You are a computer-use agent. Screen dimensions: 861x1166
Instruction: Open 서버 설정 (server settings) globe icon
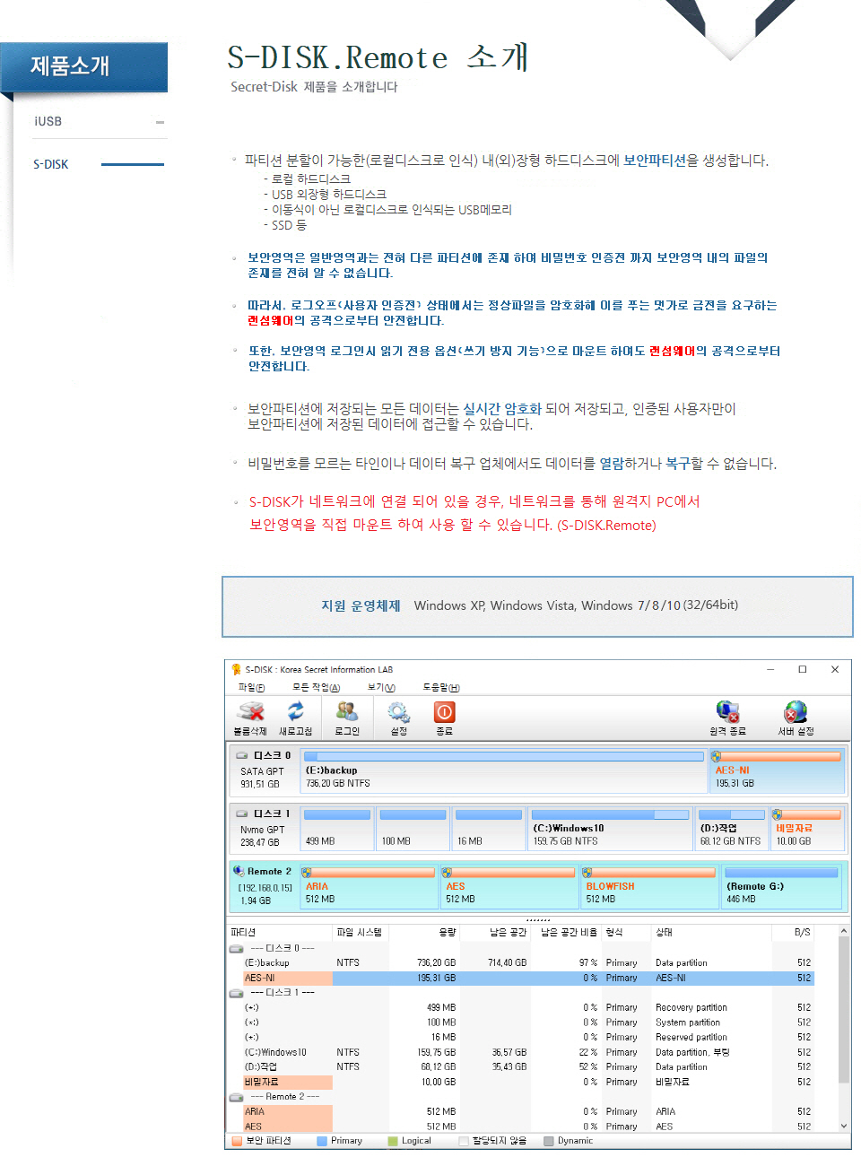pos(796,712)
